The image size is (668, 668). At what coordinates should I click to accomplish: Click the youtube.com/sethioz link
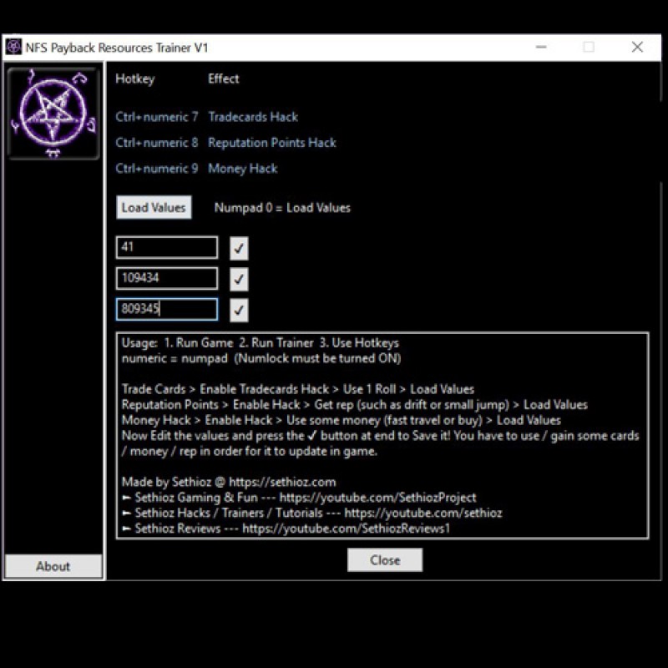click(423, 513)
